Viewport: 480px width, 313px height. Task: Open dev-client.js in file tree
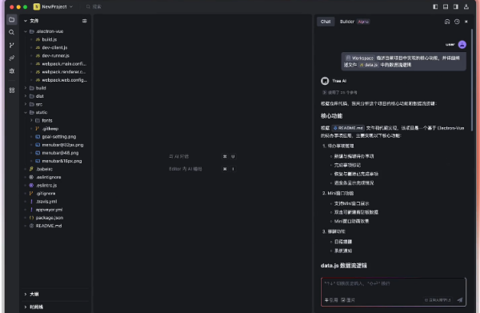[54, 48]
